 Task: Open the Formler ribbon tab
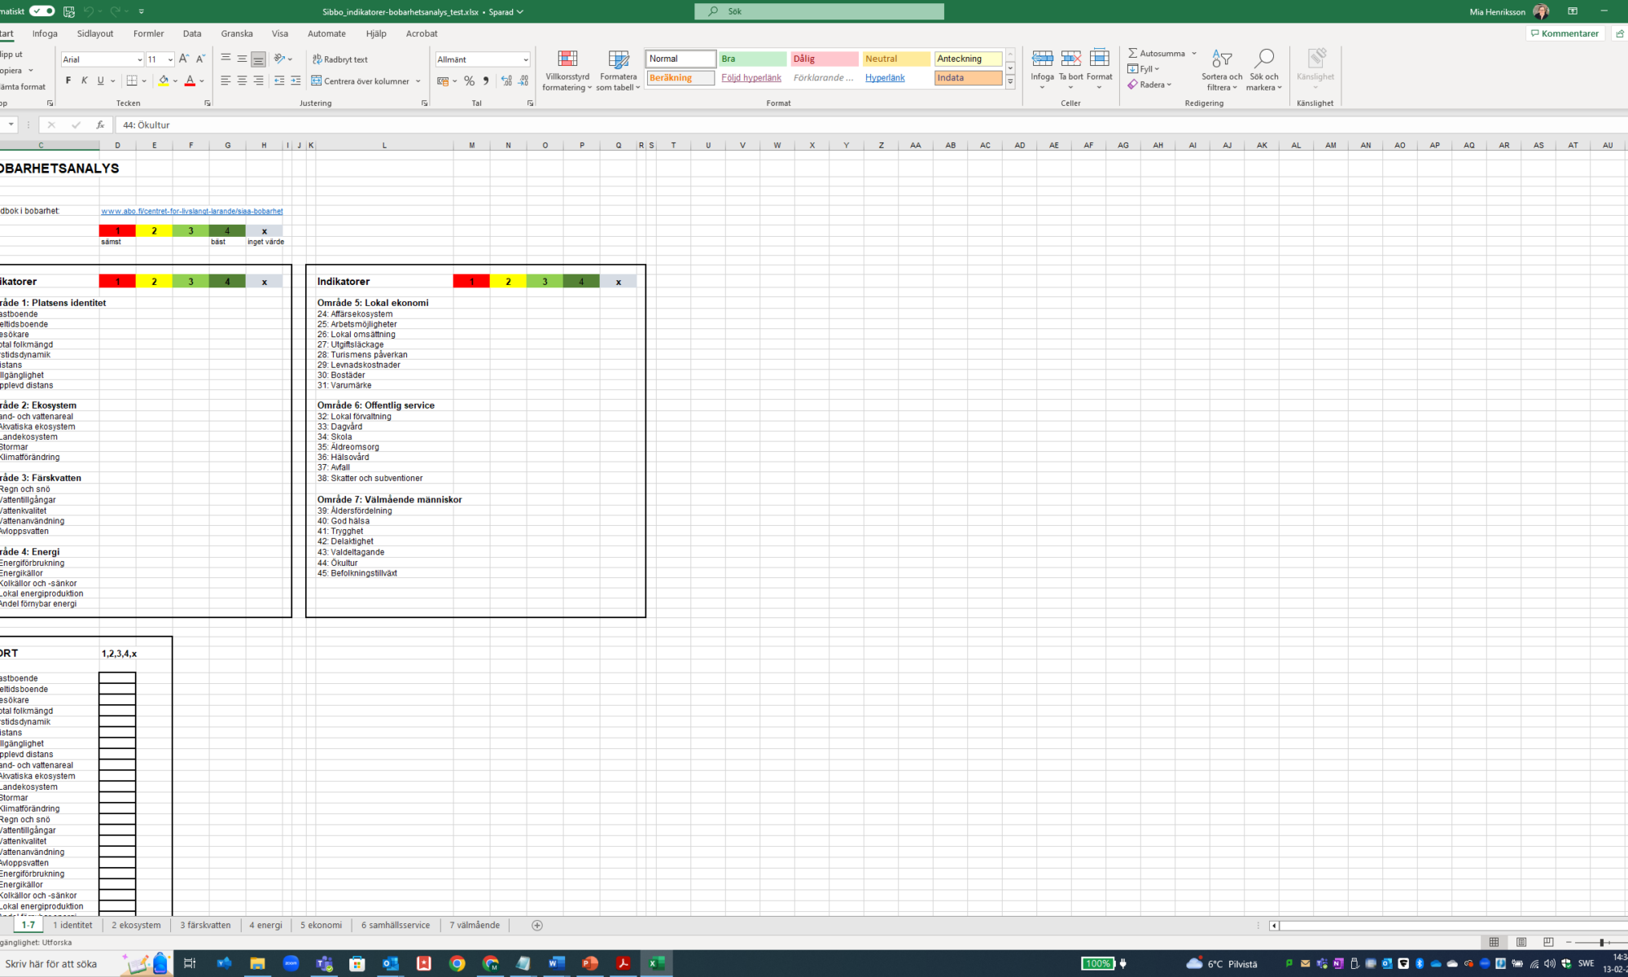click(x=148, y=33)
